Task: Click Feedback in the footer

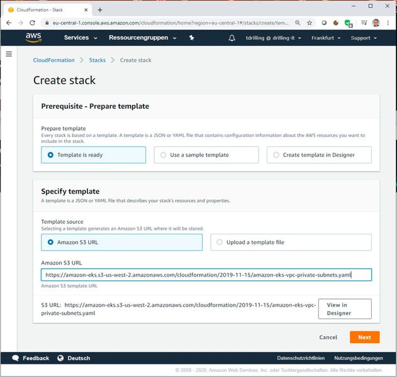Action: coord(36,358)
